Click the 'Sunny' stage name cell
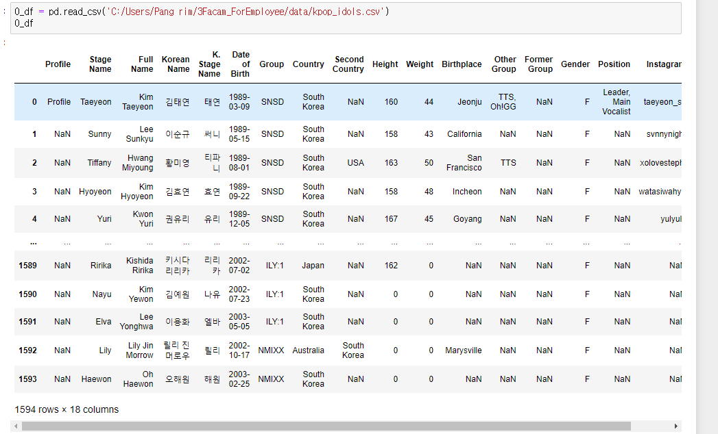Screen dimensions: 718x434 pyautogui.click(x=100, y=134)
